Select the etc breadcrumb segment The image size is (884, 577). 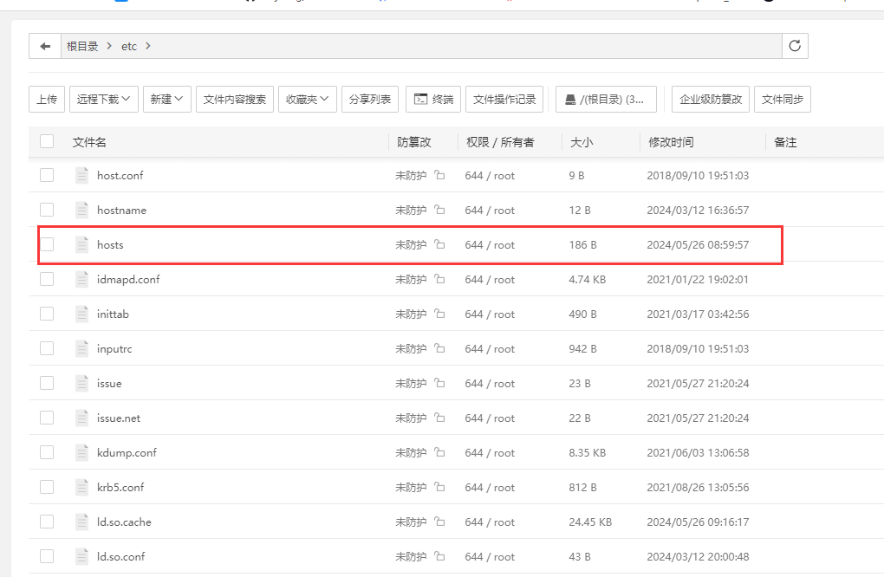pyautogui.click(x=129, y=46)
